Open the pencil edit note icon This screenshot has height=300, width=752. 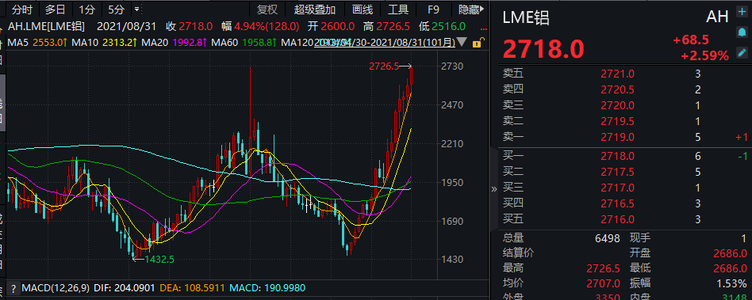click(x=742, y=52)
